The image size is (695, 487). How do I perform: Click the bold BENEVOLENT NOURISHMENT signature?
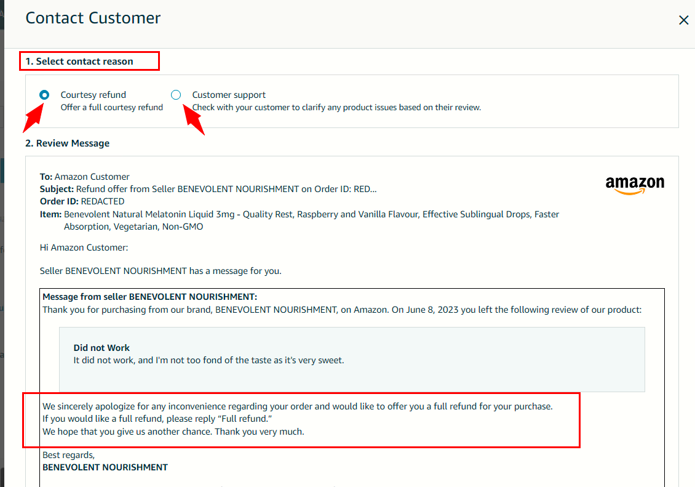(x=105, y=467)
